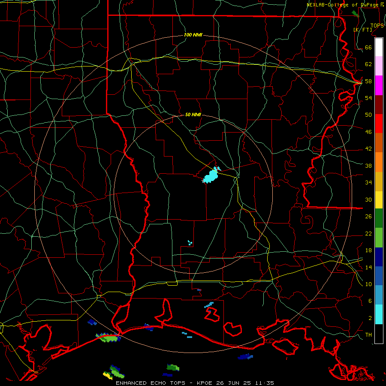
Task: Click the "46" legend value
Action: 368,132
